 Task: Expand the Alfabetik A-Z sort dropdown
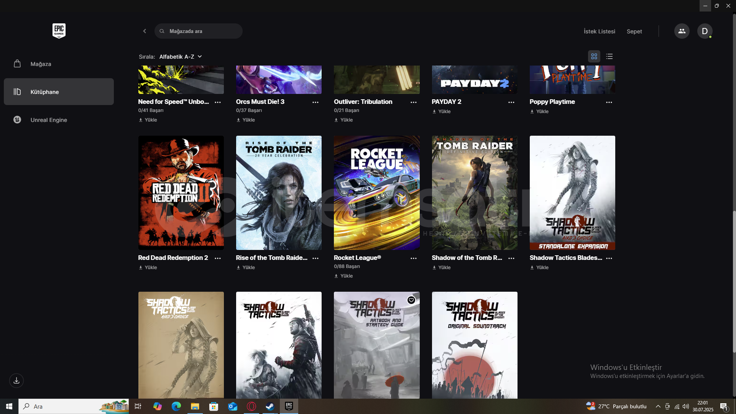(181, 57)
